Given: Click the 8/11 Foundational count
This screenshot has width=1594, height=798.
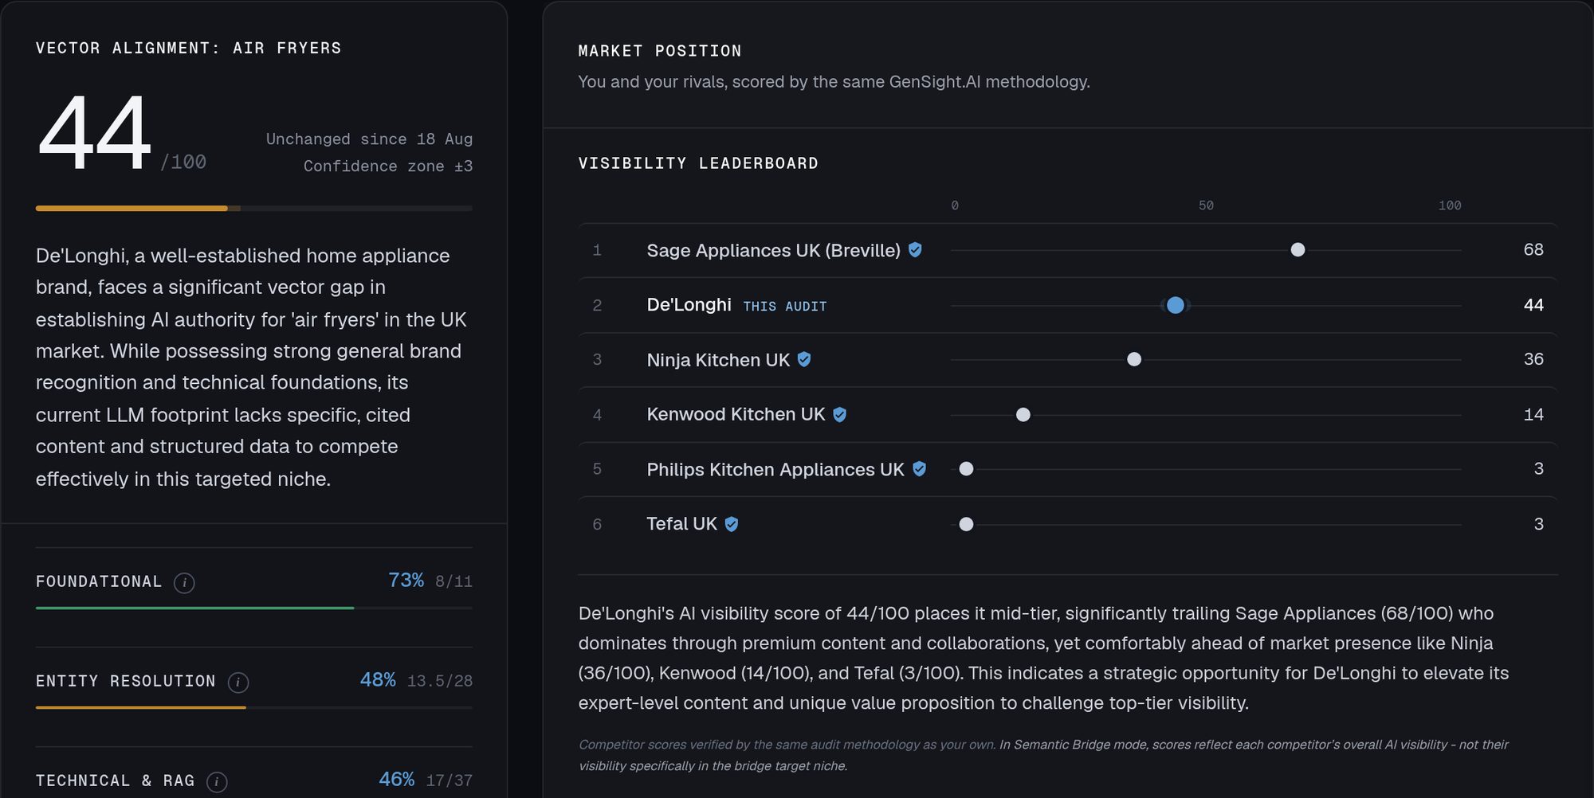Looking at the screenshot, I should point(453,582).
